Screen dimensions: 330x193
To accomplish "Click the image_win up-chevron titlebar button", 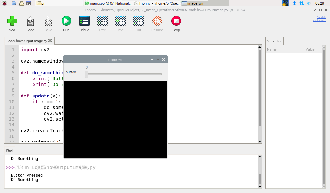I will 158,60.
